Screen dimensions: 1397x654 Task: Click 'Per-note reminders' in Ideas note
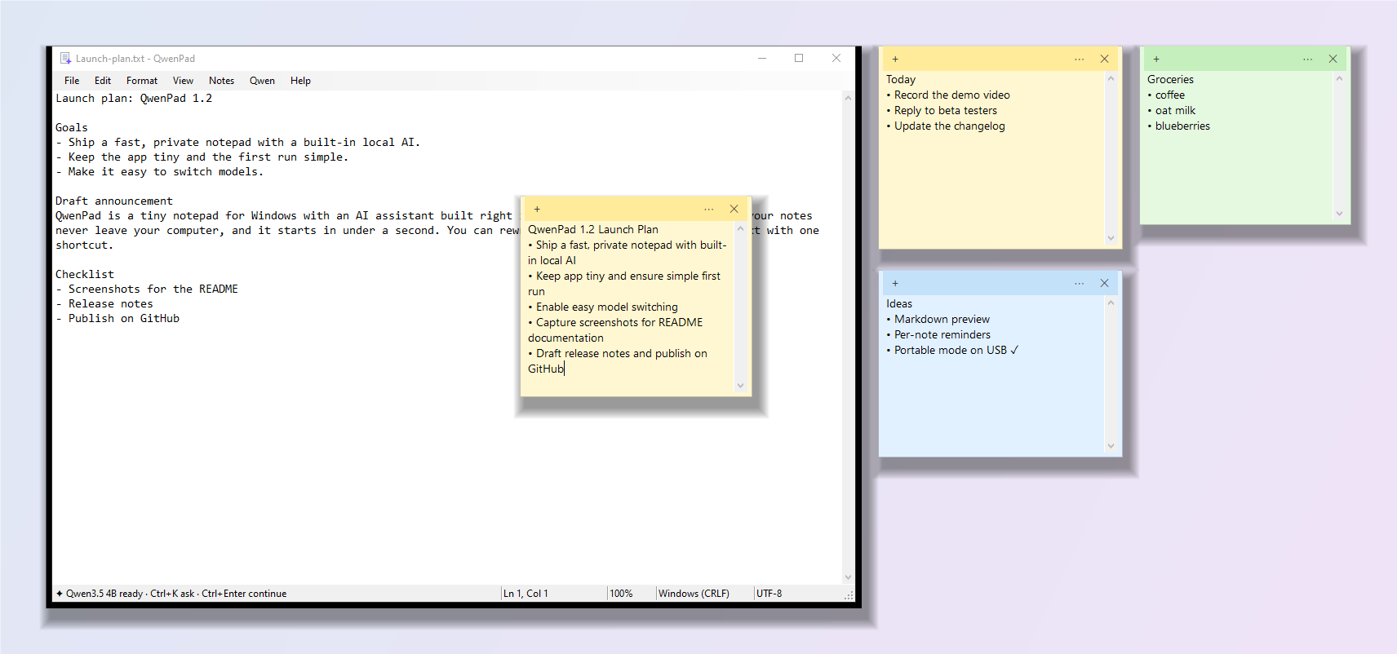pos(942,335)
